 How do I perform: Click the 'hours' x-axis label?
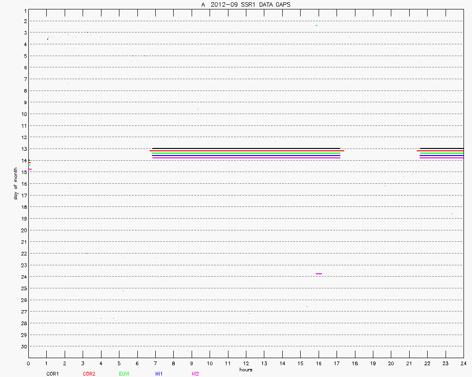pyautogui.click(x=245, y=370)
